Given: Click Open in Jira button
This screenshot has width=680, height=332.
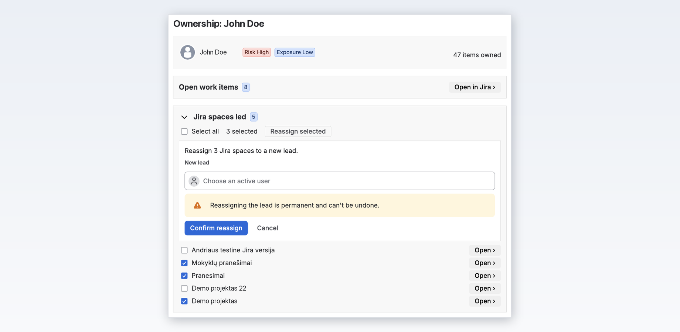Looking at the screenshot, I should tap(475, 87).
